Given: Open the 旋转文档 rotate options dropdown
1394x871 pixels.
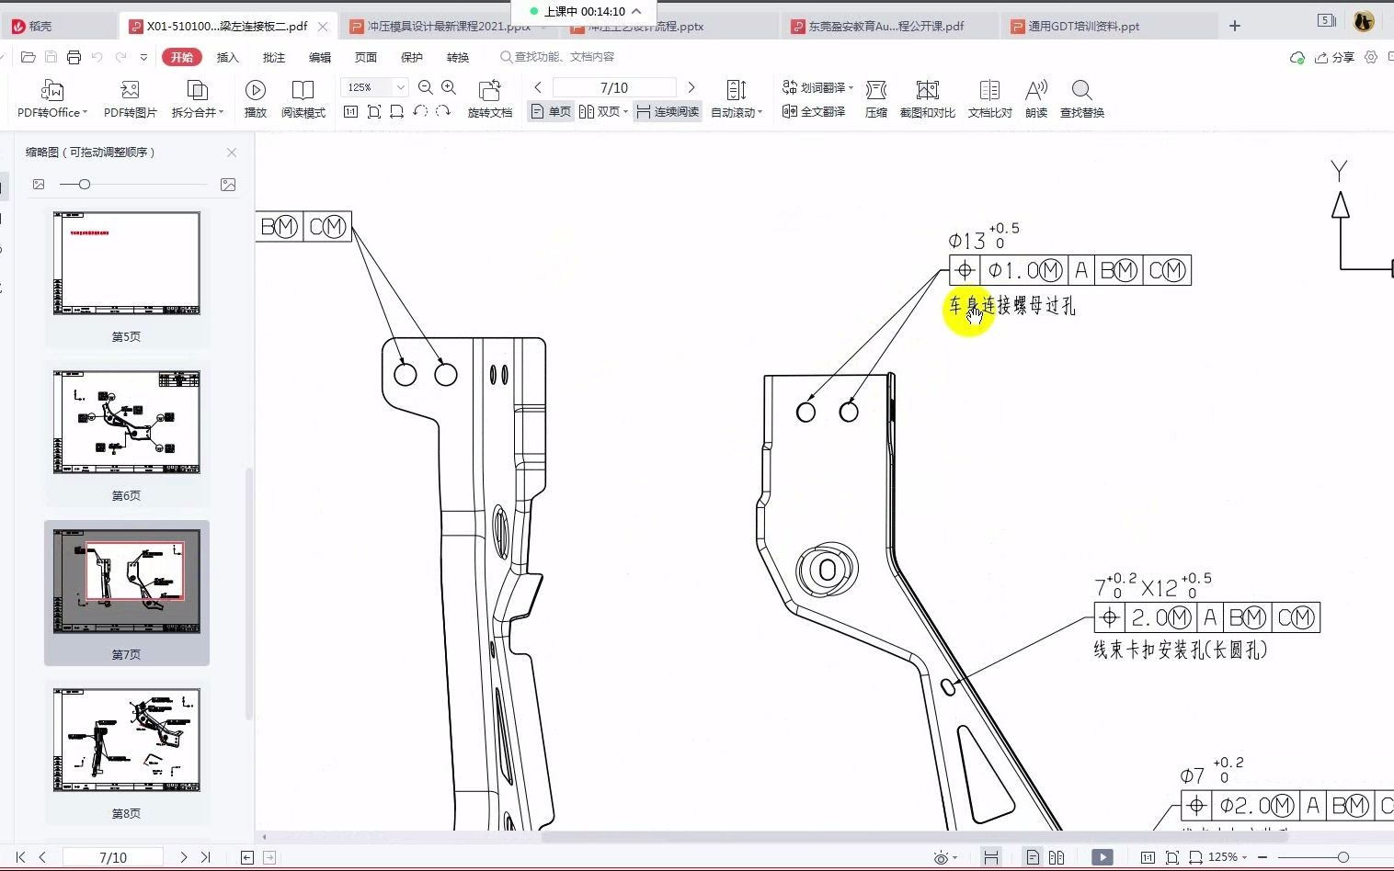Looking at the screenshot, I should pyautogui.click(x=490, y=98).
